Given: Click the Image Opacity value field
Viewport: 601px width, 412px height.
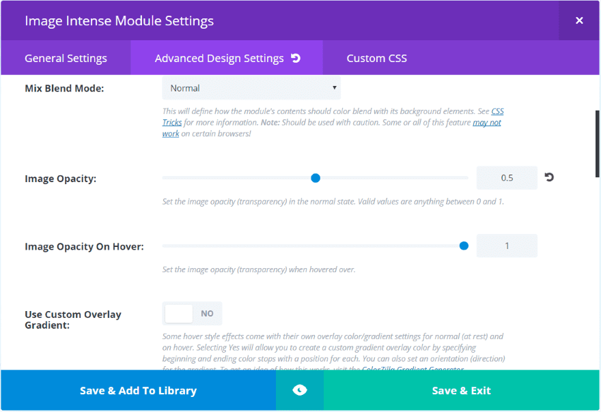Looking at the screenshot, I should tap(507, 178).
